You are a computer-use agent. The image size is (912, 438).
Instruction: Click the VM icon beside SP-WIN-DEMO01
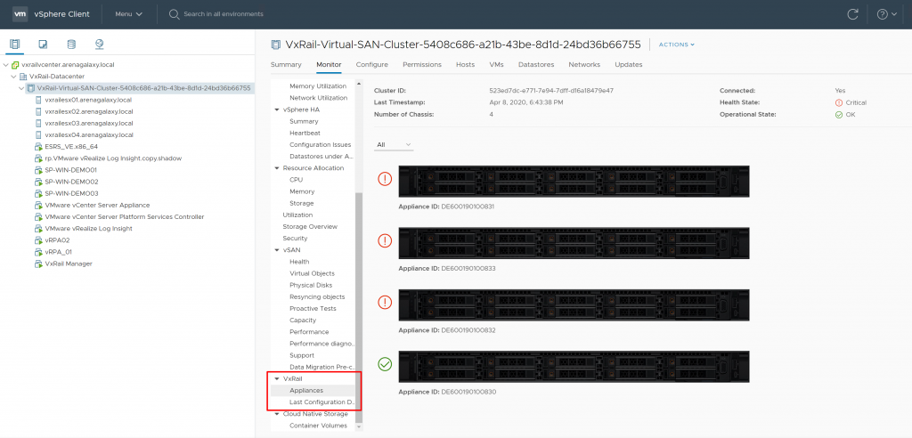coord(38,170)
